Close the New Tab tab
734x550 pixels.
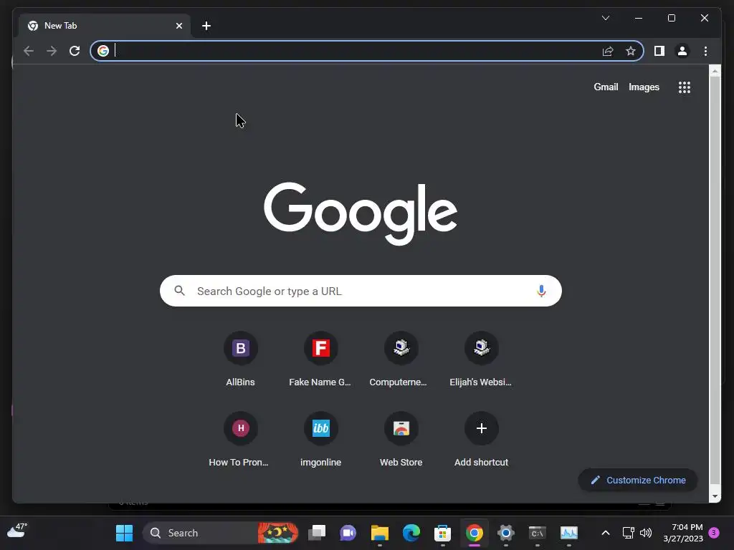[x=178, y=26]
